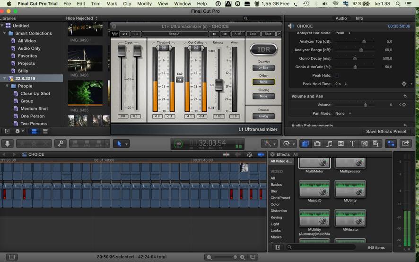
Task: Toggle the IDR button
Action: 263,49
